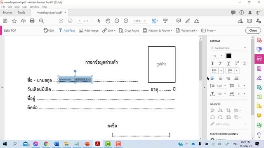The width and height of the screenshot is (264, 148).
Task: Open the View menu
Action: click(x=17, y=7)
